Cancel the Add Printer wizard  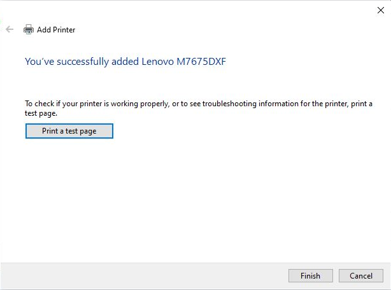pyautogui.click(x=361, y=275)
